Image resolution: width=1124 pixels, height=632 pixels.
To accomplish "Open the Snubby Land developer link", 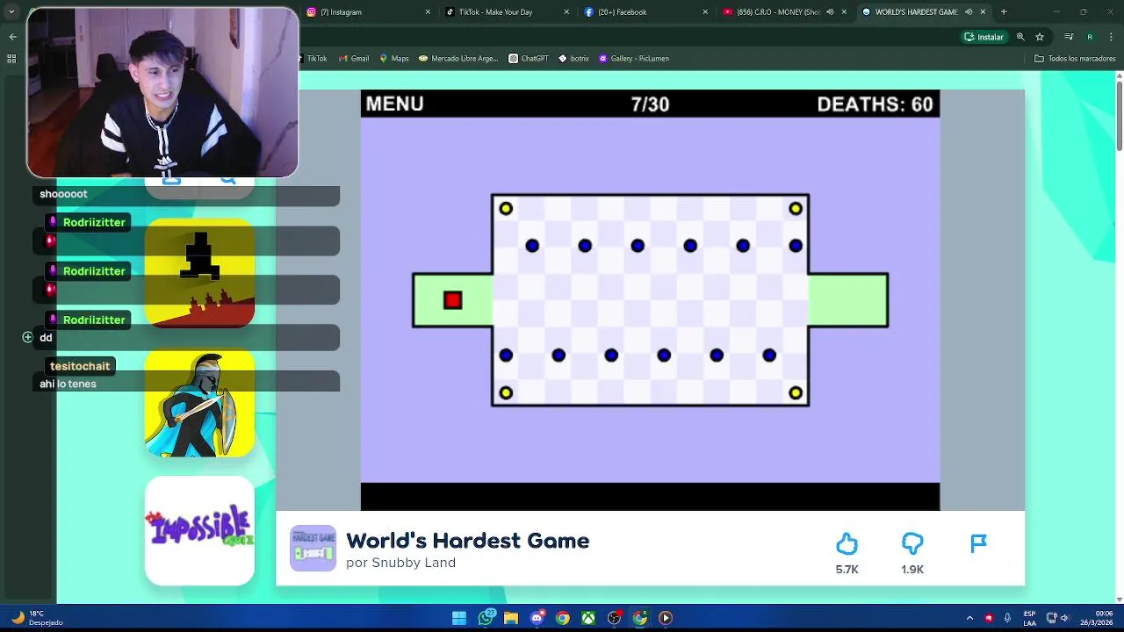I will coord(414,563).
